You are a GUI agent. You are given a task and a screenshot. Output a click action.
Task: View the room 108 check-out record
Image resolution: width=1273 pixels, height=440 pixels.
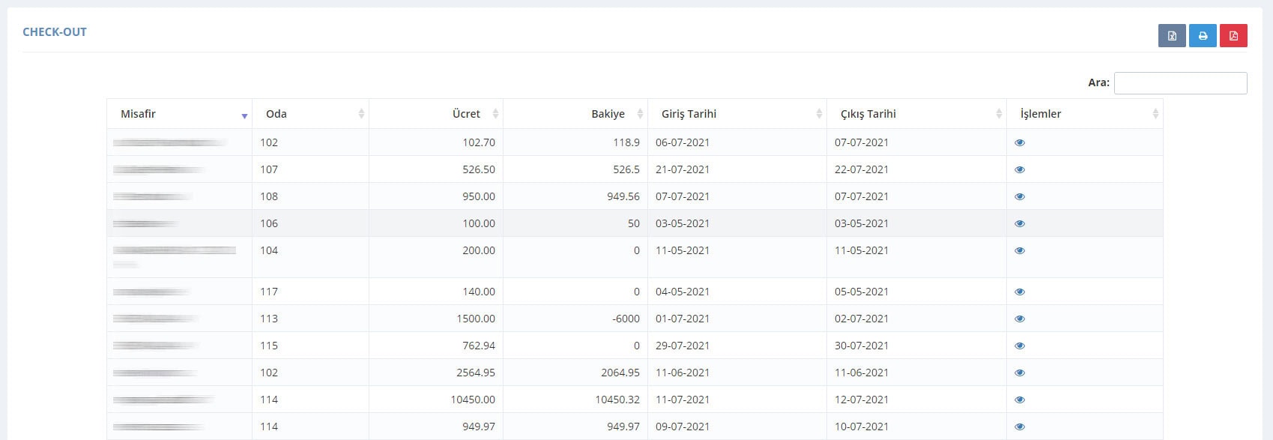pyautogui.click(x=1020, y=196)
